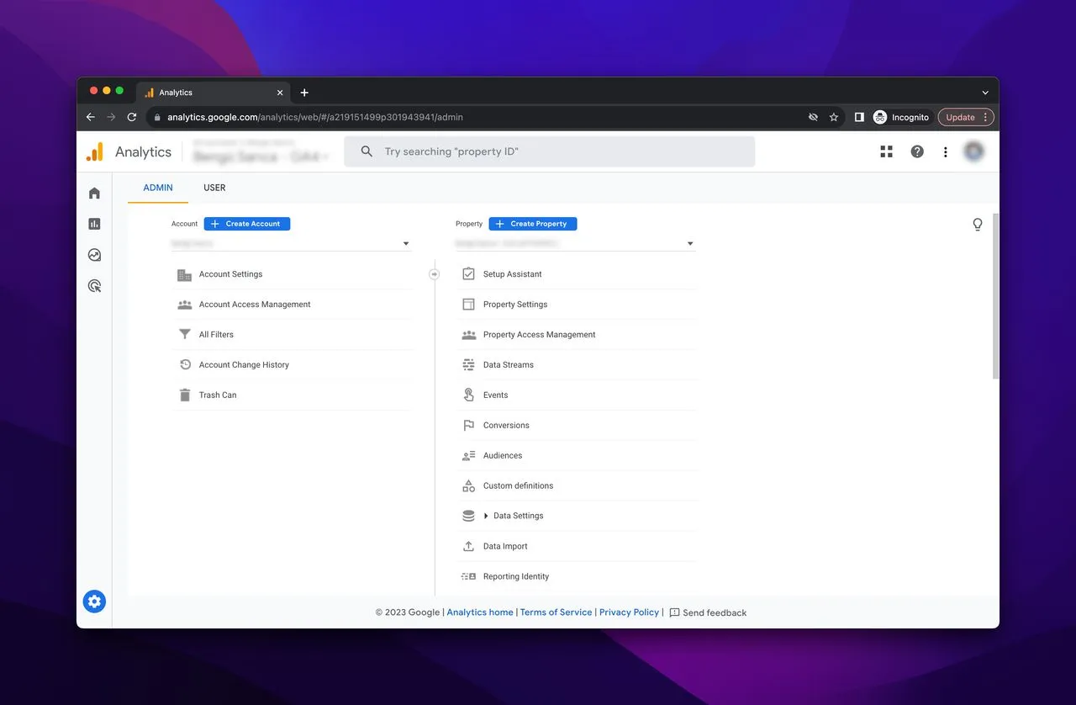Switch to the ADMIN tab
Image resolution: width=1076 pixels, height=705 pixels.
tap(158, 188)
